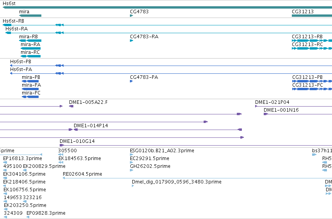This screenshot has height=219, width=332.
Task: Click the 324309 feature label
Action: click(x=13, y=213)
